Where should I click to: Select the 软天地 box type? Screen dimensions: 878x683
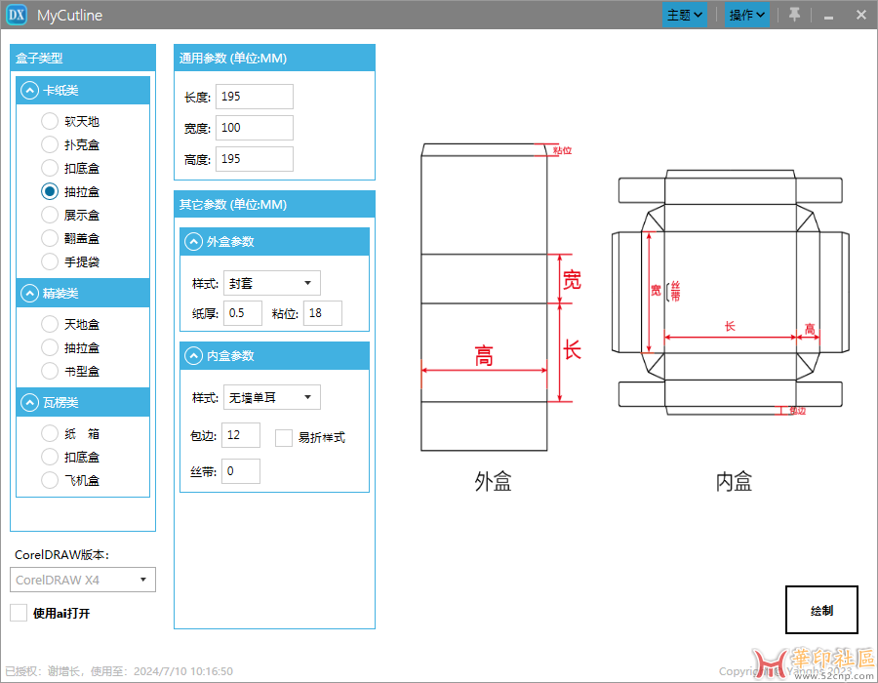pyautogui.click(x=50, y=122)
